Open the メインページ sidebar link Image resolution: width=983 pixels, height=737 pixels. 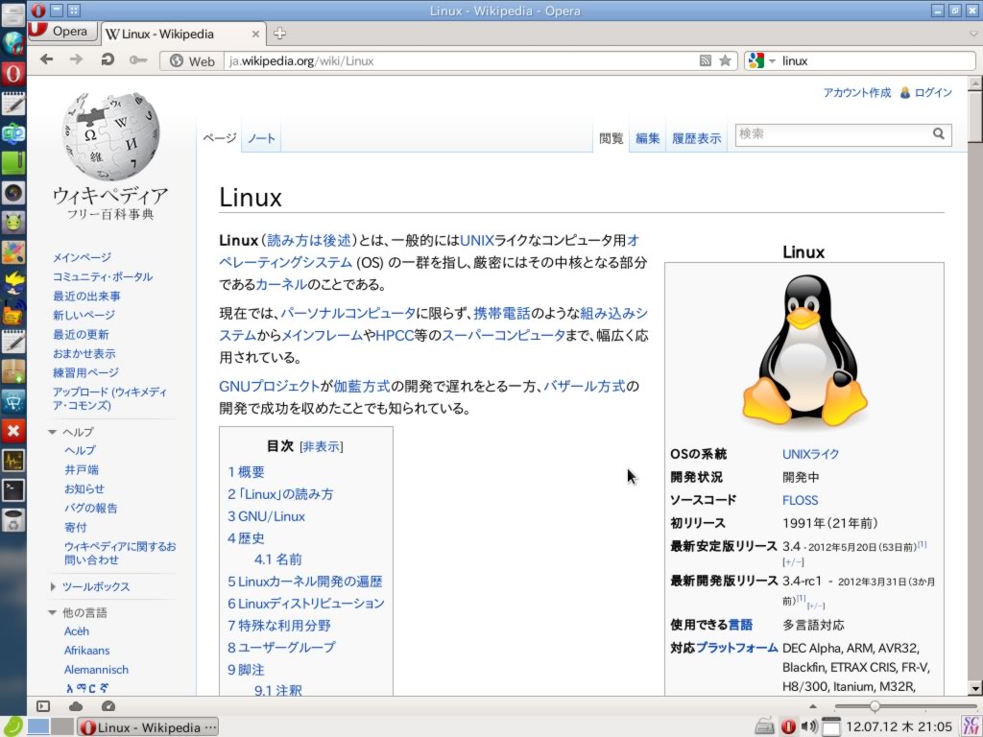82,257
